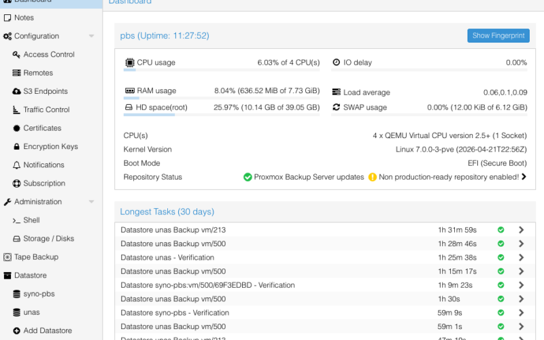Click the IO delay clock icon
Viewport: 544px width, 340px height.
tap(336, 62)
